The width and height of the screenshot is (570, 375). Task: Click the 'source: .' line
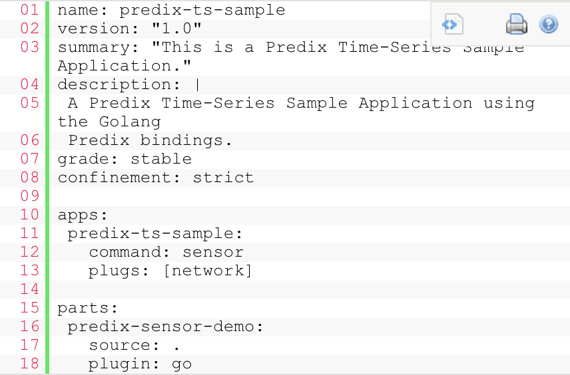pos(135,345)
